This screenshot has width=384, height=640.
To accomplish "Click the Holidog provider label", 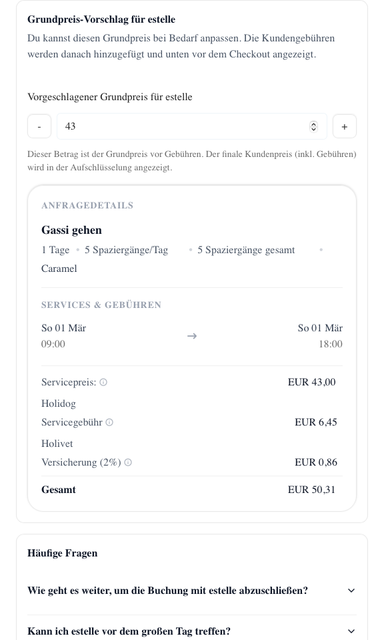I will (x=59, y=404).
